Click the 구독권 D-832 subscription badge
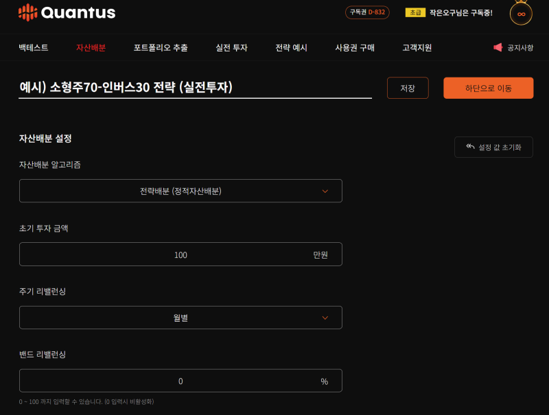Image resolution: width=549 pixels, height=415 pixels. 367,12
